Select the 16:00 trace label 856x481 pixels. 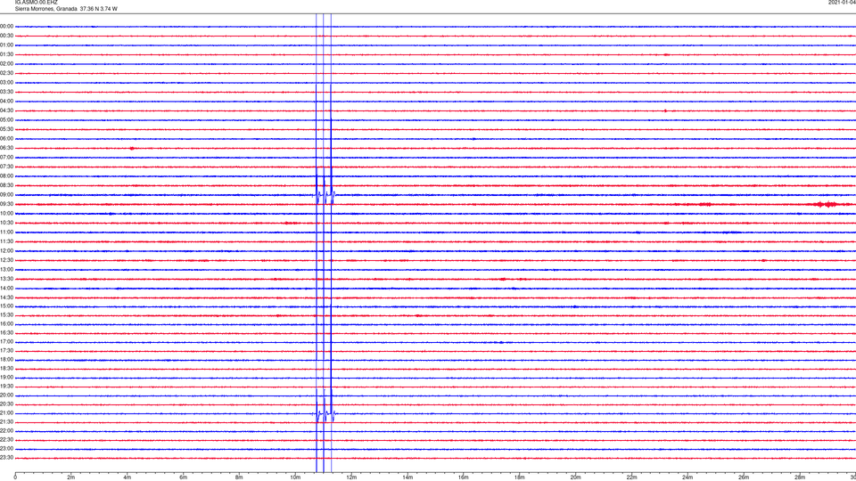click(x=6, y=323)
